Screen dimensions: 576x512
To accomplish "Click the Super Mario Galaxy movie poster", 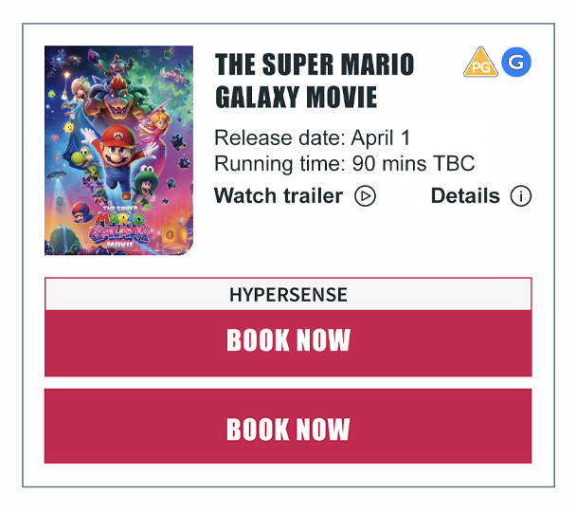I will 118,150.
